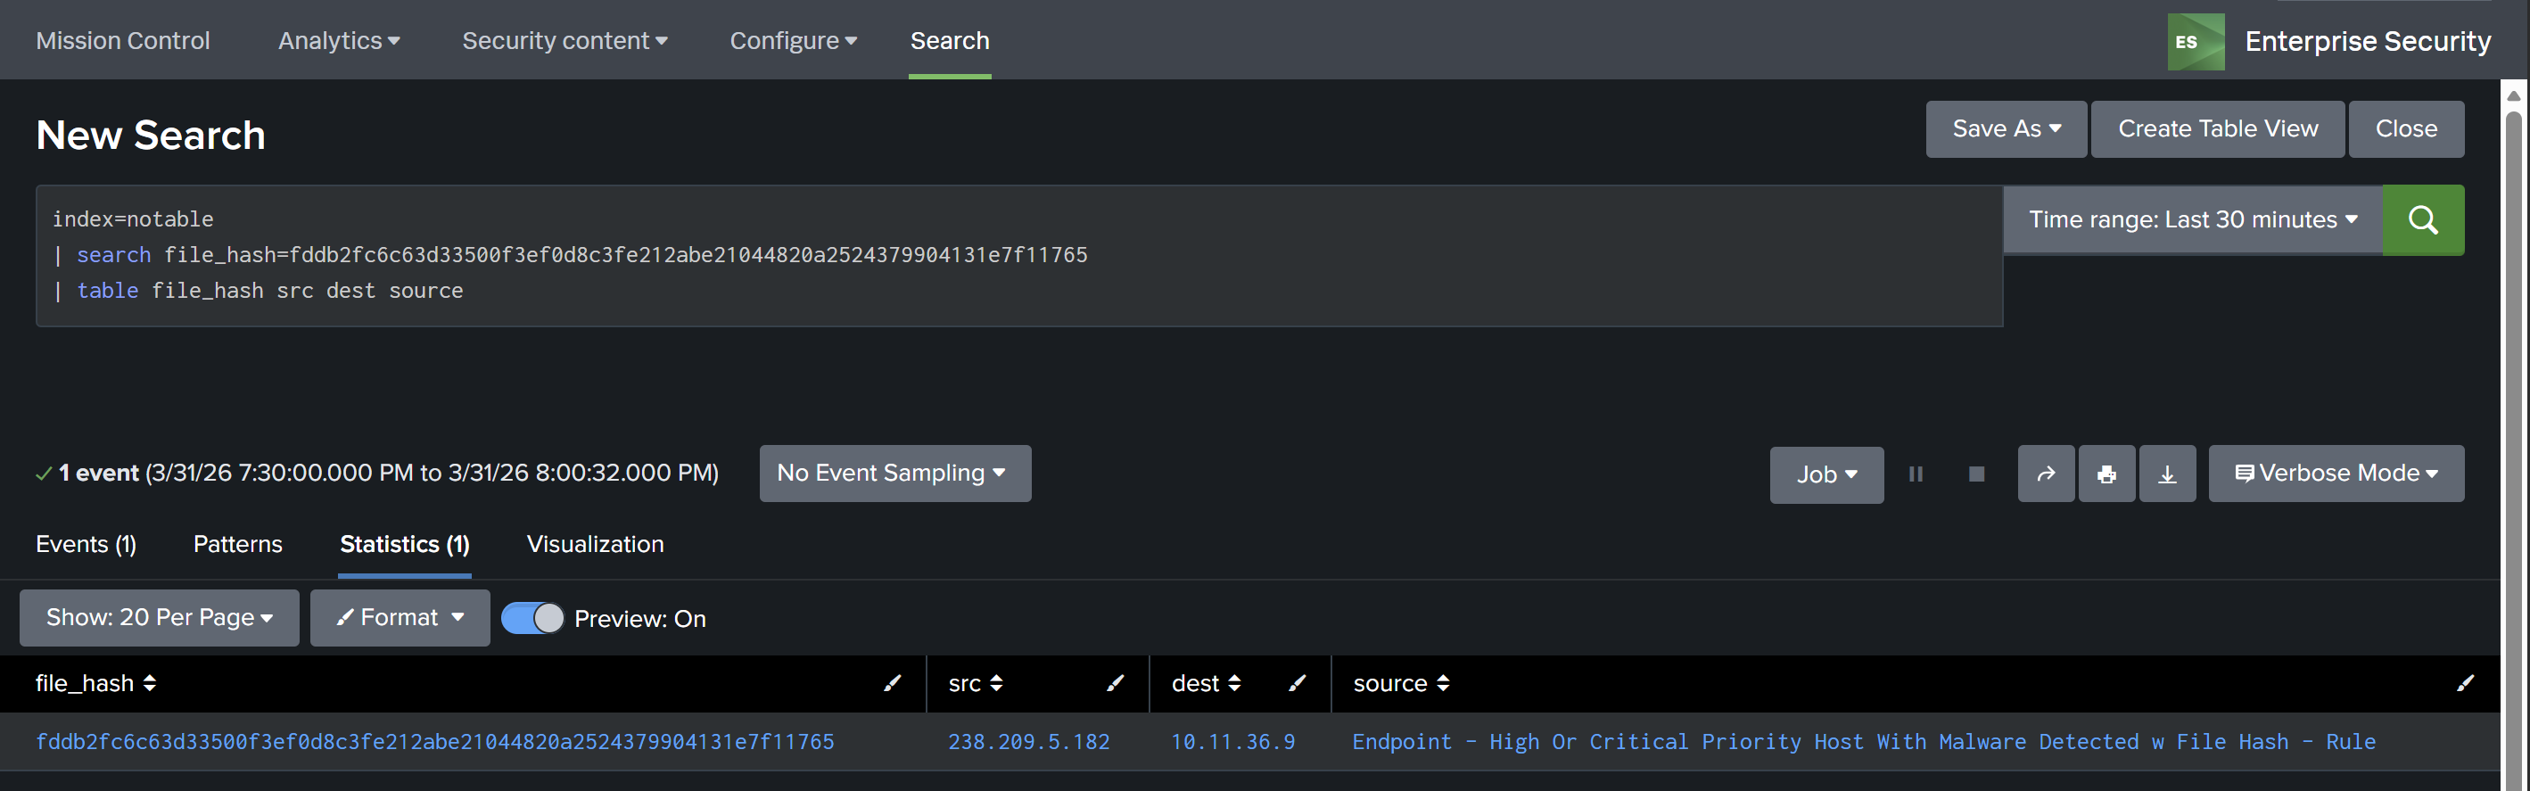Click the Enterprise Security ES logo
The image size is (2530, 791).
(2196, 41)
